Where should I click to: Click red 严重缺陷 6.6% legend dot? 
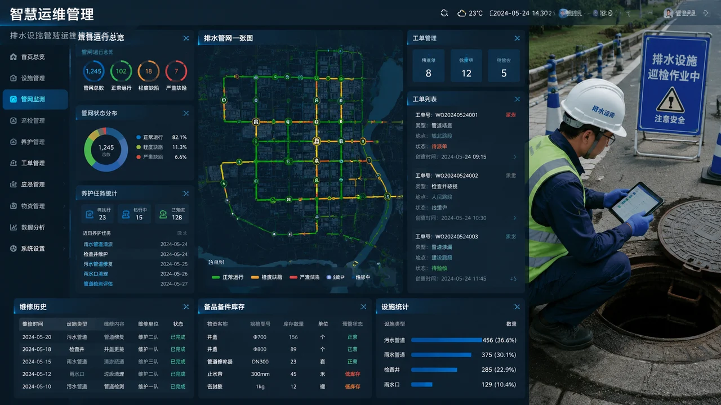pos(139,157)
